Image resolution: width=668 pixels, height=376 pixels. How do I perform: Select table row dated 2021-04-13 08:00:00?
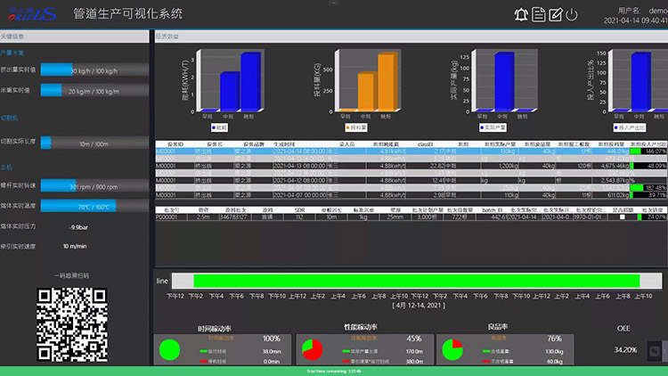click(x=411, y=166)
